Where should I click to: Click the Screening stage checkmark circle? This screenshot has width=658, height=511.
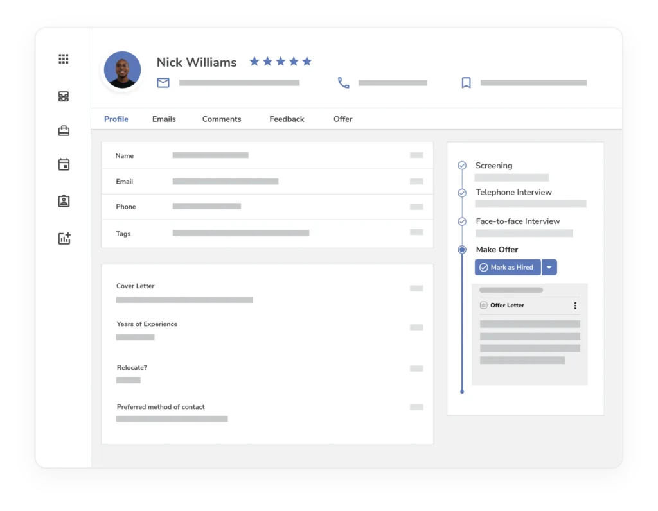coord(462,166)
